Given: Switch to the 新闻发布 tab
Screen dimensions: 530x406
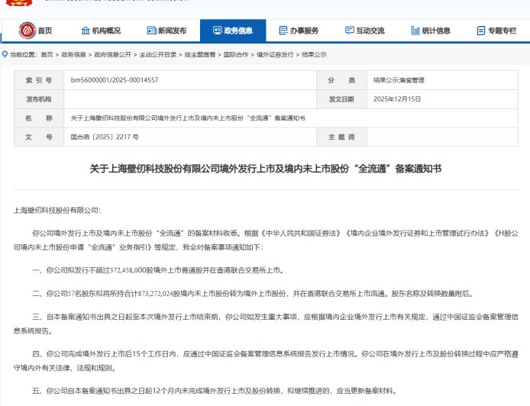Looking at the screenshot, I should (167, 31).
